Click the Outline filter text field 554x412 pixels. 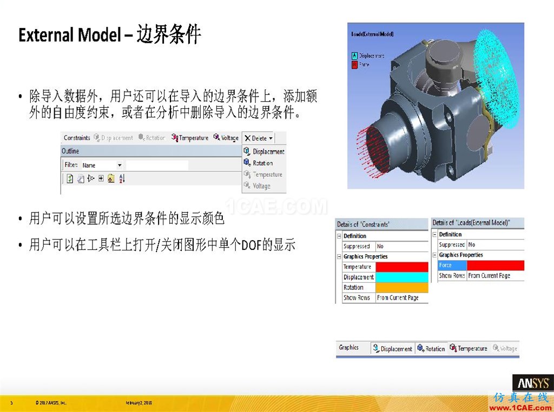(x=157, y=165)
